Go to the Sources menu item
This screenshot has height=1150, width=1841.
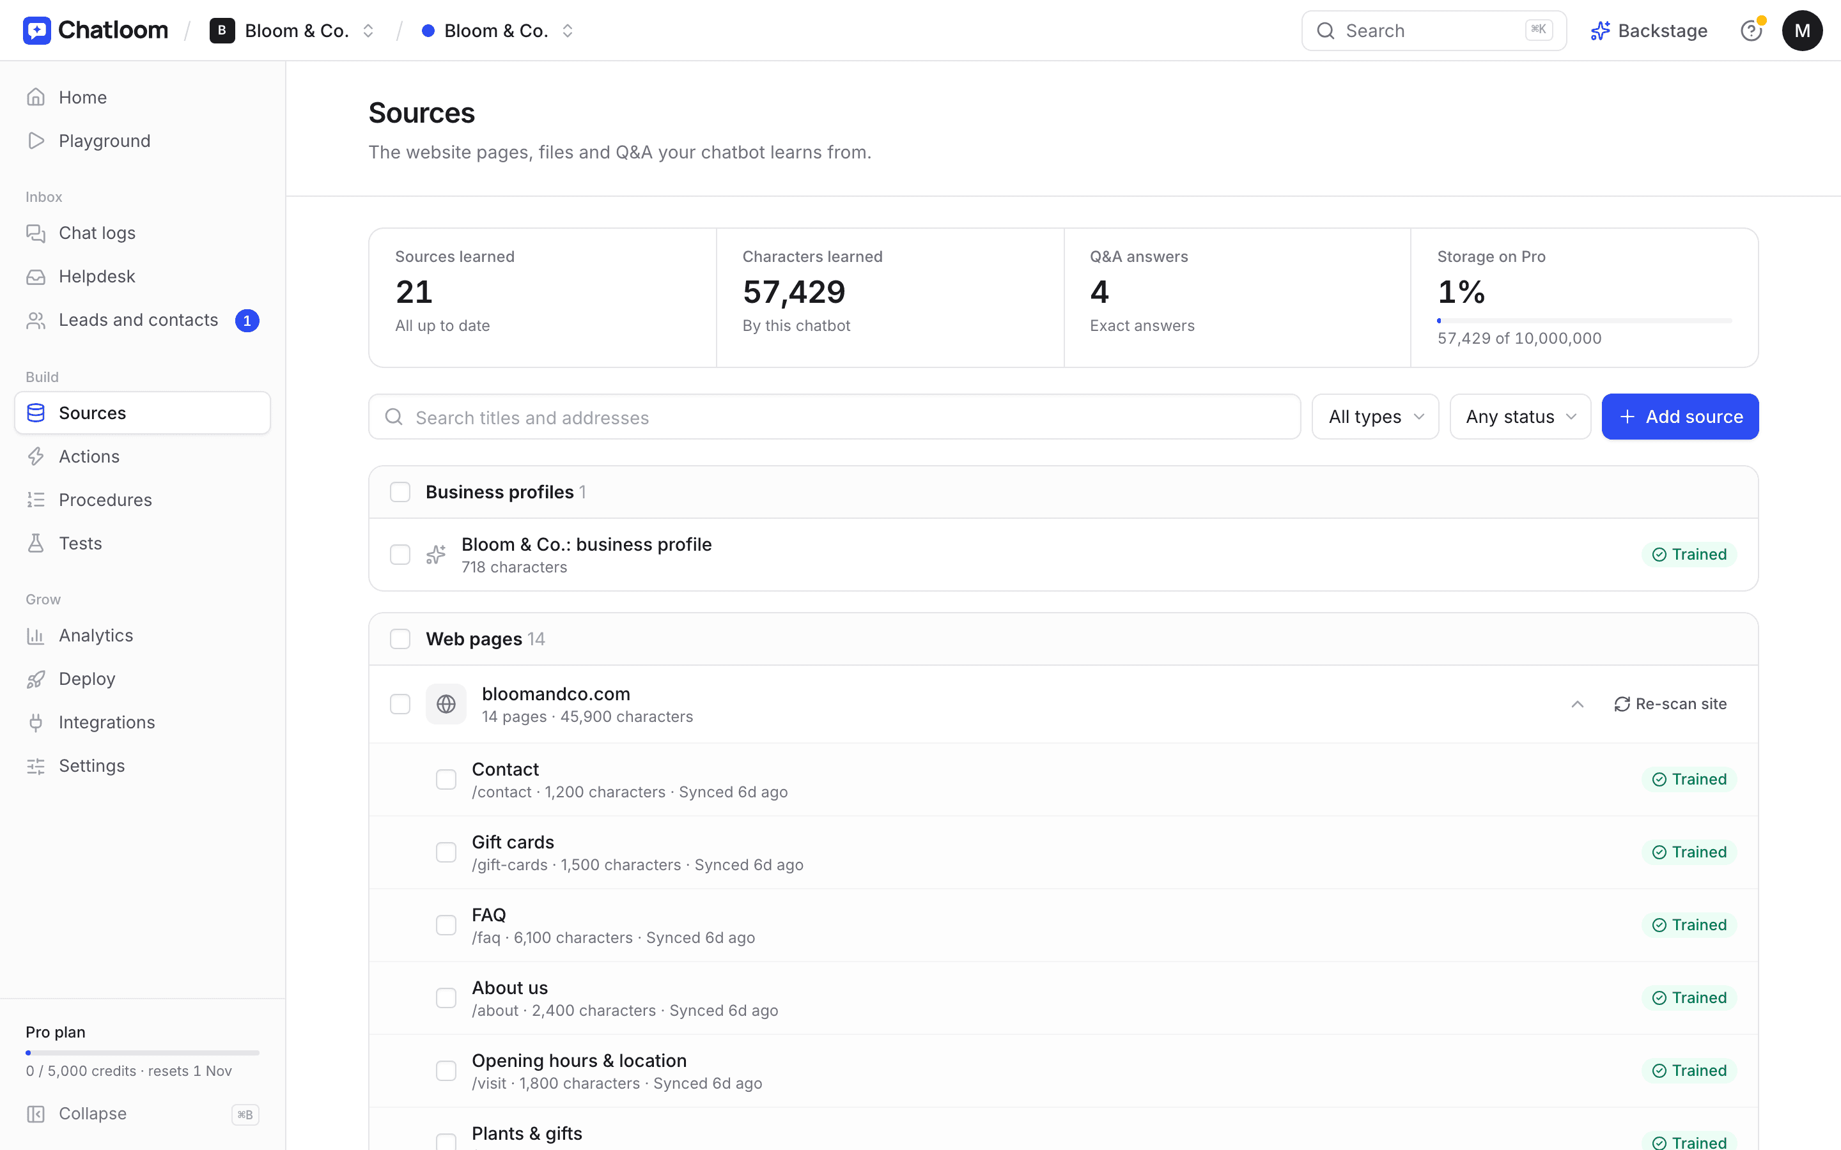coord(143,413)
